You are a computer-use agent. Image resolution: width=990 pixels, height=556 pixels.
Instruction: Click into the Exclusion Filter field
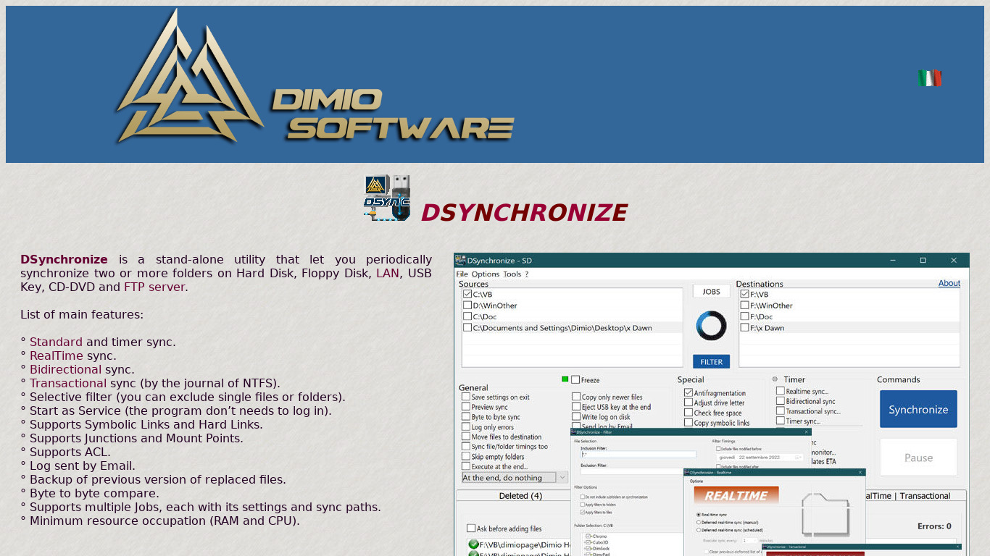click(633, 471)
